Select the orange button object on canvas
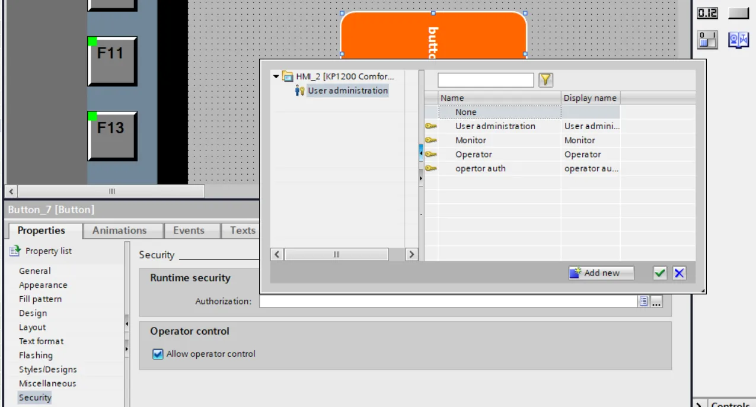Viewport: 756px width, 407px height. coord(433,34)
